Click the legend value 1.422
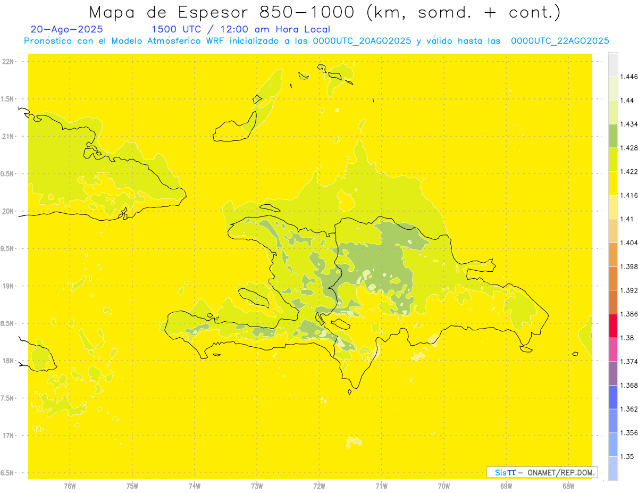The width and height of the screenshot is (638, 493). (x=629, y=172)
